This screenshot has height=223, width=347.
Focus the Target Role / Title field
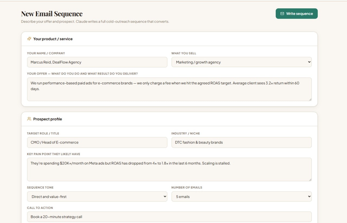coord(97,142)
